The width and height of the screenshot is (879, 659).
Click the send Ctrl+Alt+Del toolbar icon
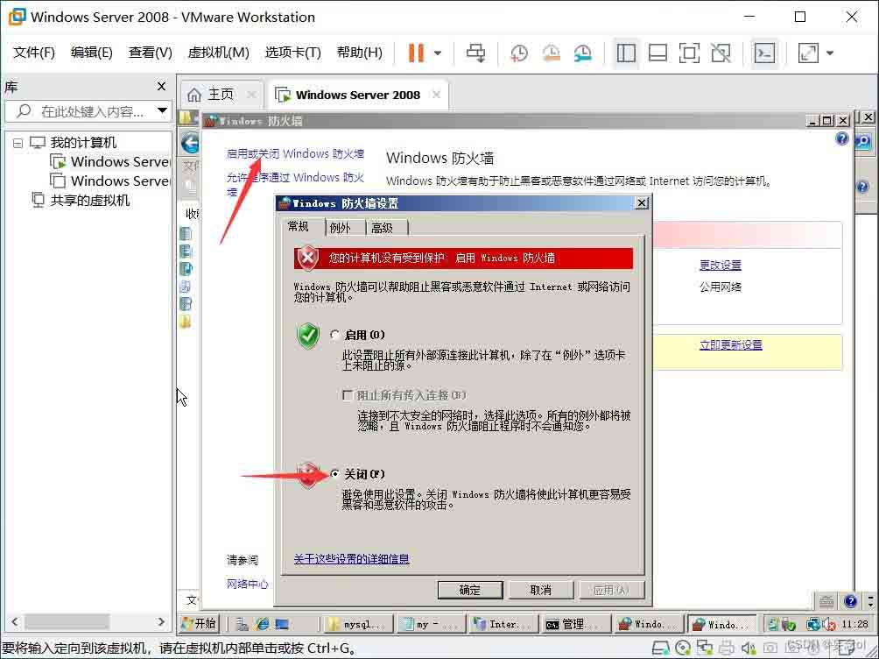pos(476,53)
